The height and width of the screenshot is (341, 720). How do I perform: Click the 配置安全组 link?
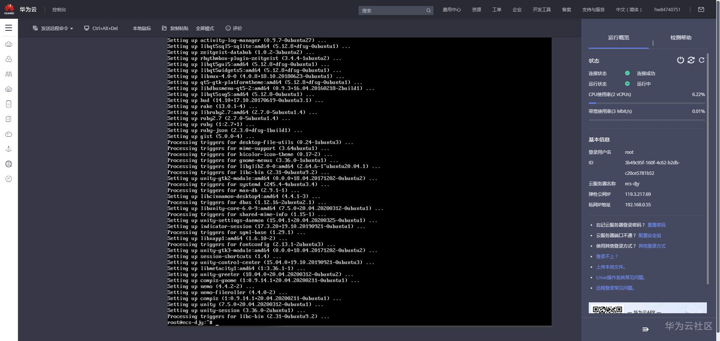650,236
